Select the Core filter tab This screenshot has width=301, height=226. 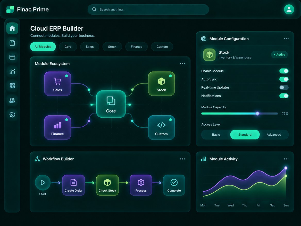pyautogui.click(x=68, y=47)
